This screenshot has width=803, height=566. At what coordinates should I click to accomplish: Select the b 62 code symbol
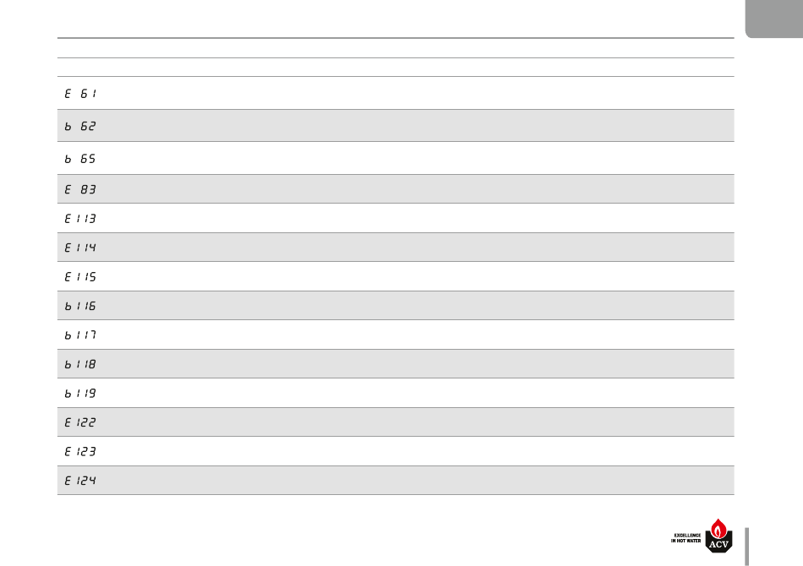pyautogui.click(x=80, y=126)
